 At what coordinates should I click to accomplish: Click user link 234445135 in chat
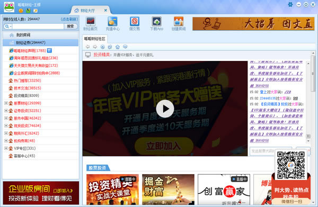[268, 98]
